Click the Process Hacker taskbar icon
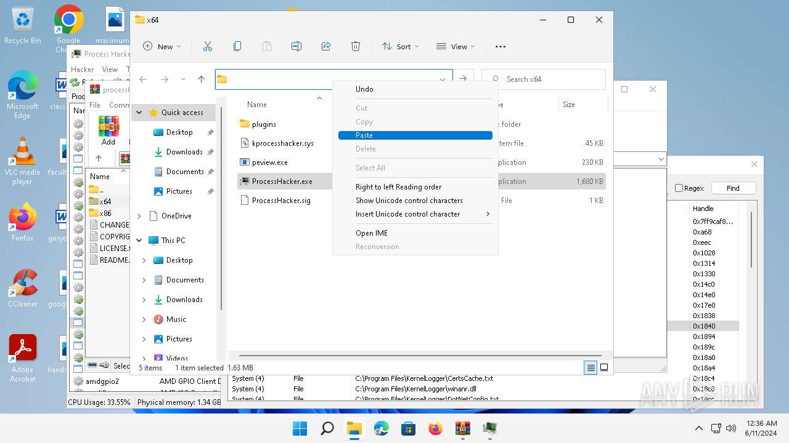789x443 pixels. (490, 428)
